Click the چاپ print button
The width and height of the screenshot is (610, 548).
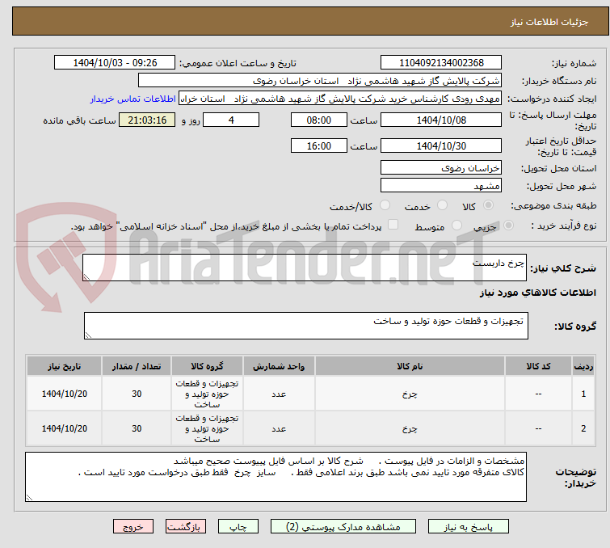238,527
